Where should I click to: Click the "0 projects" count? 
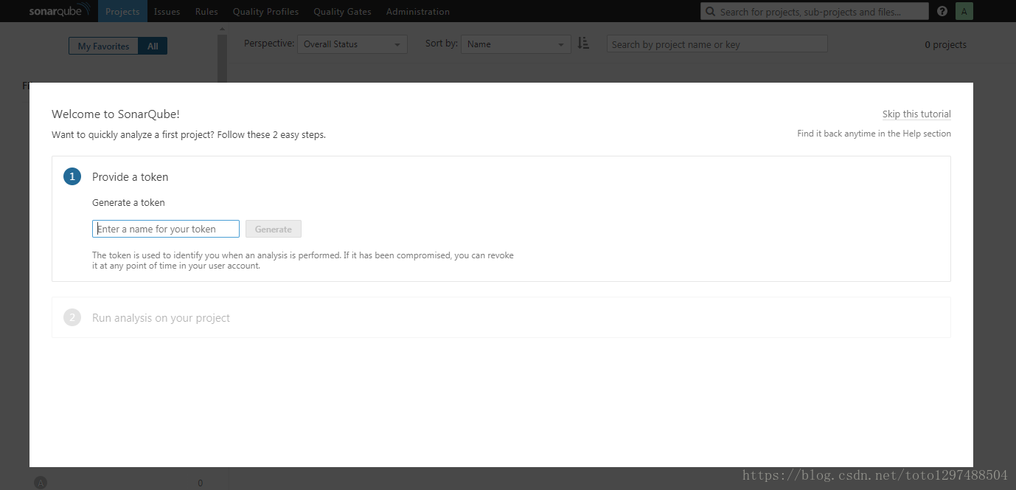point(945,44)
